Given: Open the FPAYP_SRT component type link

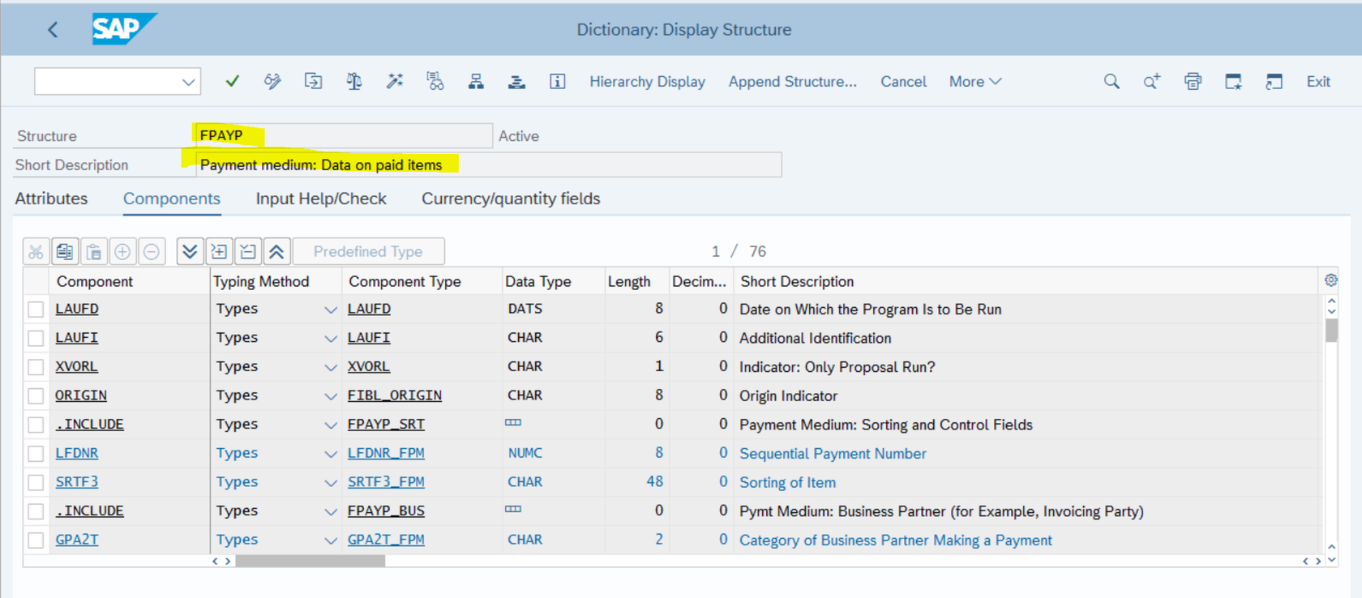Looking at the screenshot, I should (386, 425).
